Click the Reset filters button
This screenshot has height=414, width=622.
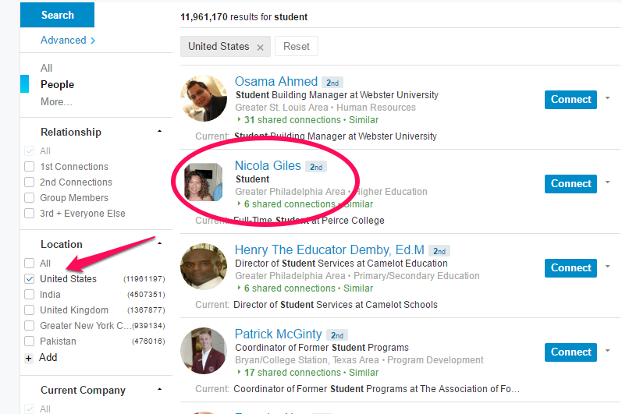tap(297, 46)
